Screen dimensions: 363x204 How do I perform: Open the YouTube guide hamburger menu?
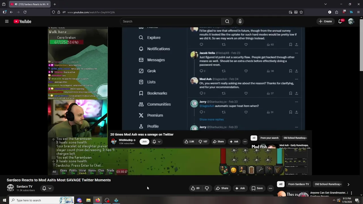(x=7, y=21)
